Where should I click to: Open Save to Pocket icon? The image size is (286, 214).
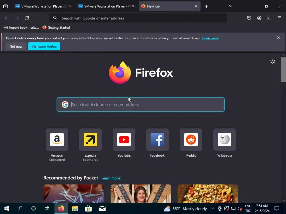[249, 18]
